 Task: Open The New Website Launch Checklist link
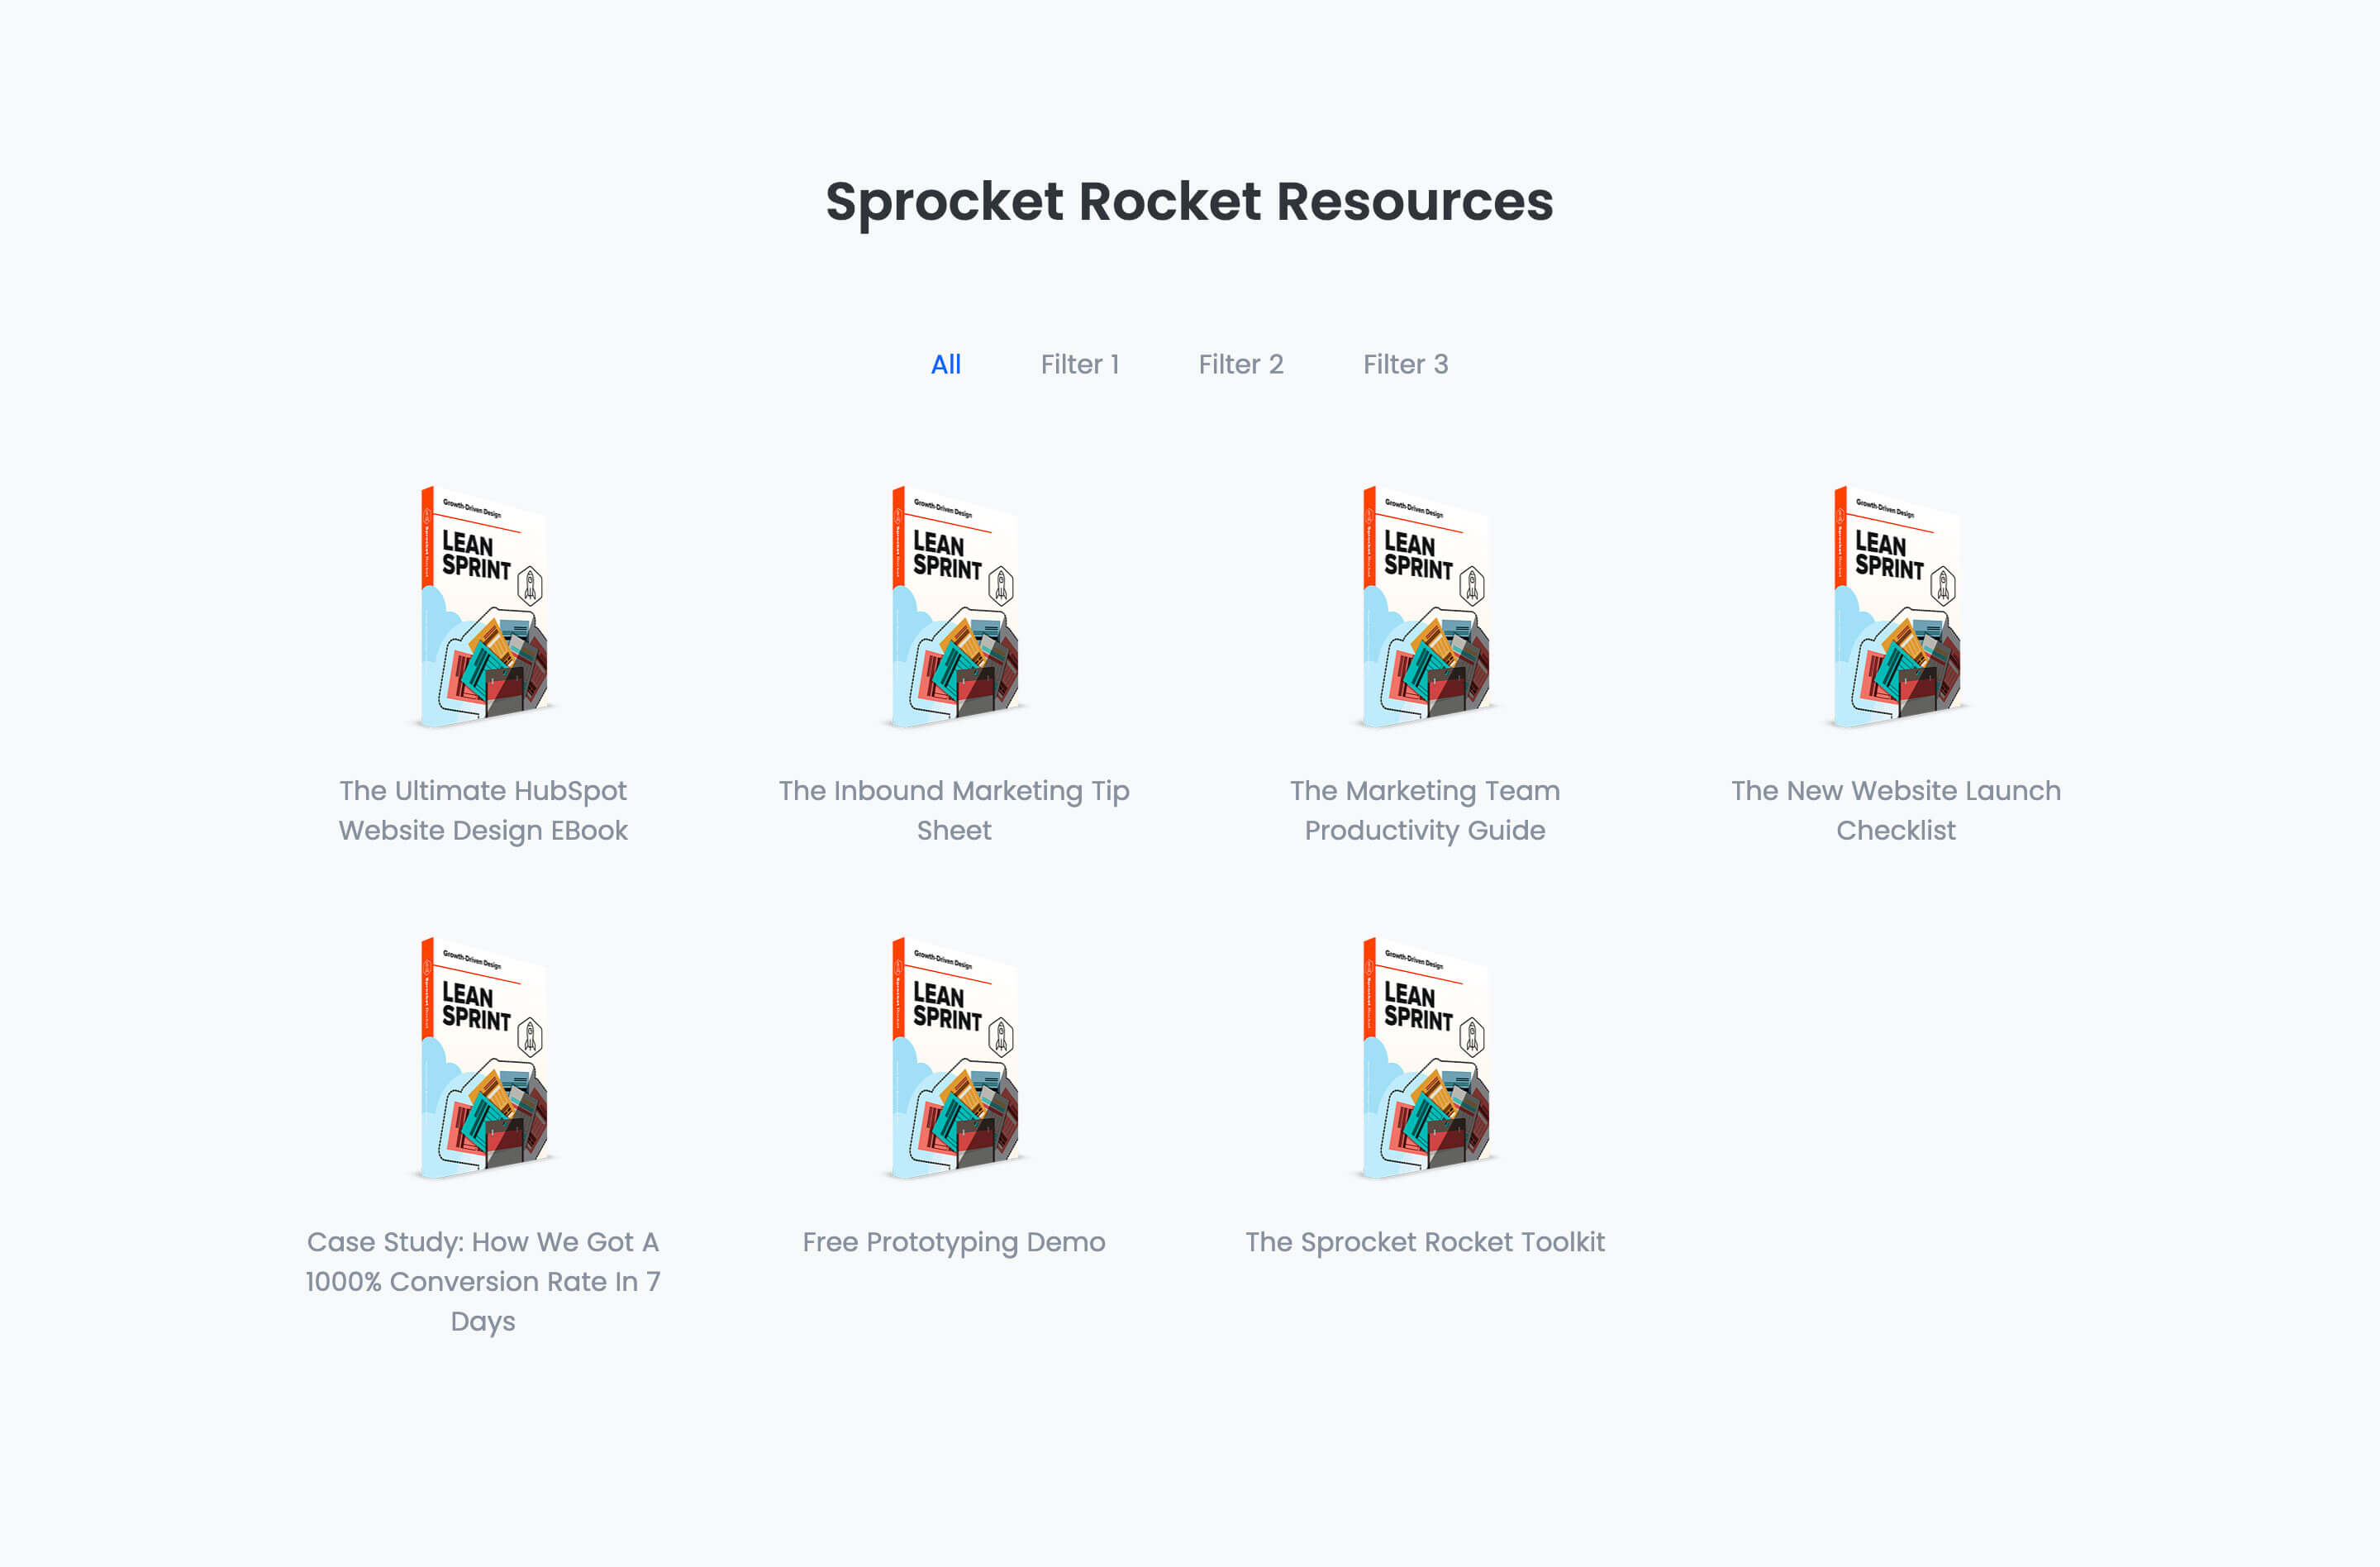[1896, 810]
